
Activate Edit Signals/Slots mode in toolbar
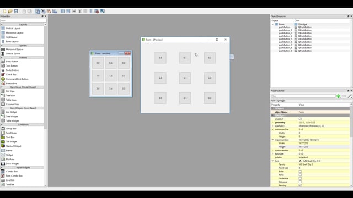tap(43, 11)
